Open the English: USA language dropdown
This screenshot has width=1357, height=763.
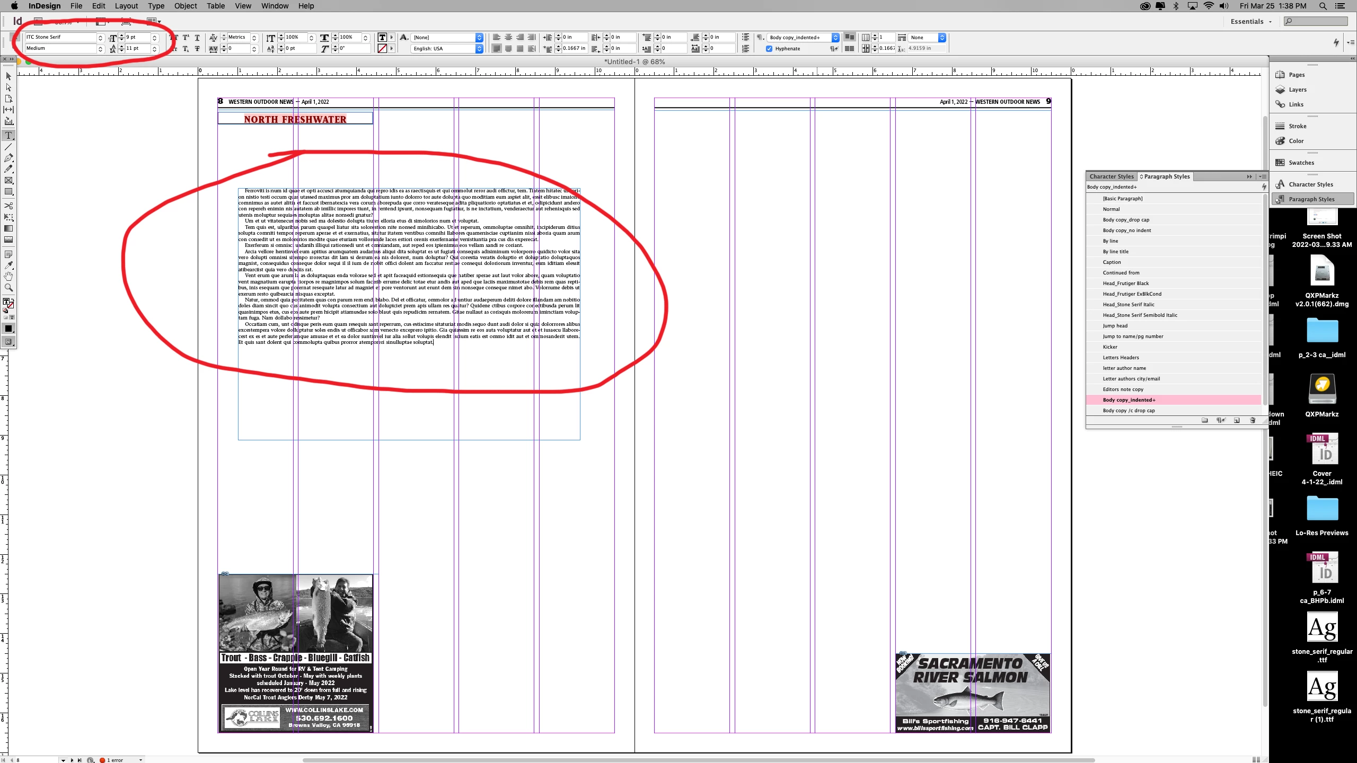click(x=479, y=49)
